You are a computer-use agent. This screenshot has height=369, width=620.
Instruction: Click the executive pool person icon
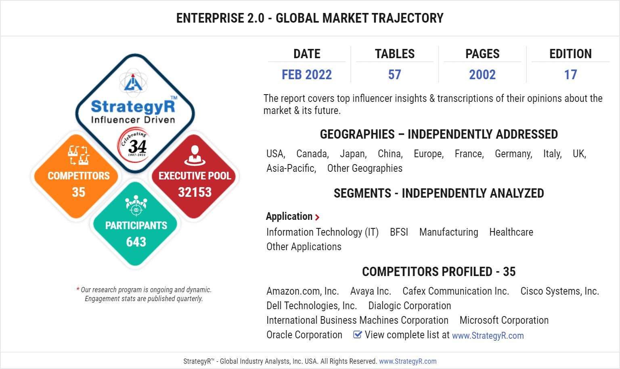coord(195,156)
